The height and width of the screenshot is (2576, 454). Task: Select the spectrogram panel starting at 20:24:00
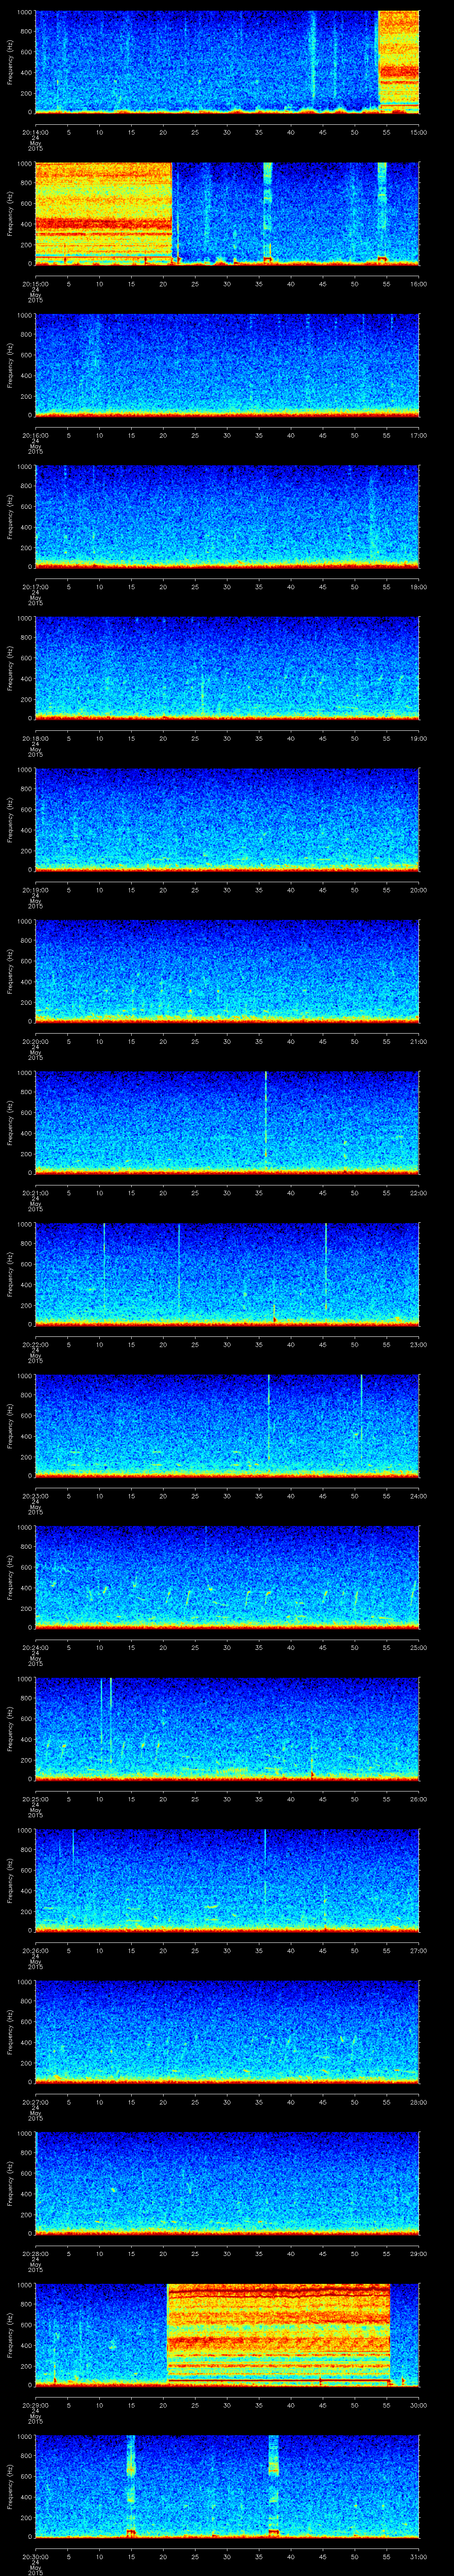pos(227,1576)
